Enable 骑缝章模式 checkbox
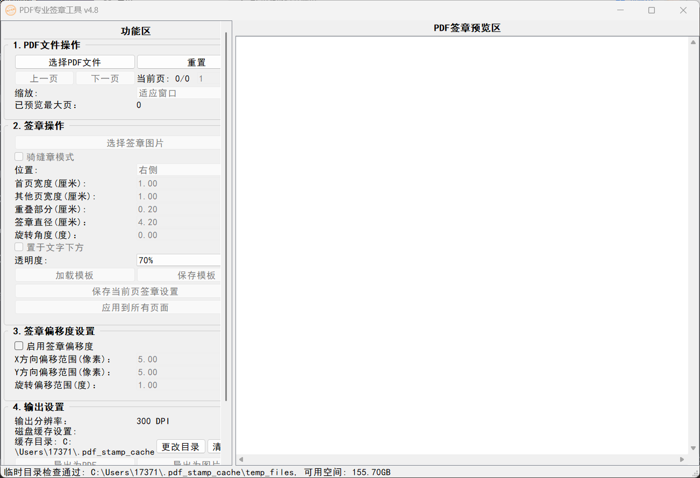700x478 pixels. tap(19, 156)
